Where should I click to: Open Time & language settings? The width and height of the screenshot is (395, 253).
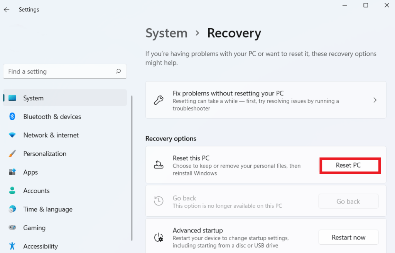pos(47,209)
